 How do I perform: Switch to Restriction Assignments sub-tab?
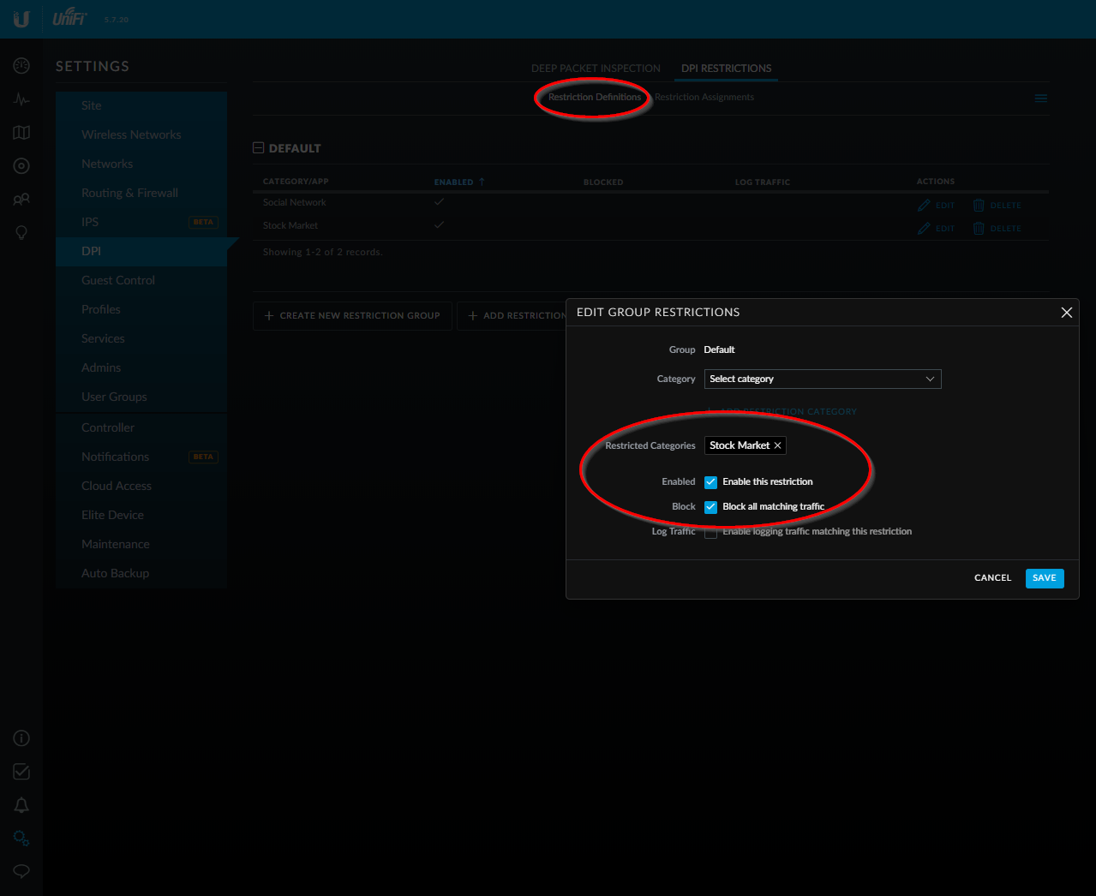coord(704,98)
